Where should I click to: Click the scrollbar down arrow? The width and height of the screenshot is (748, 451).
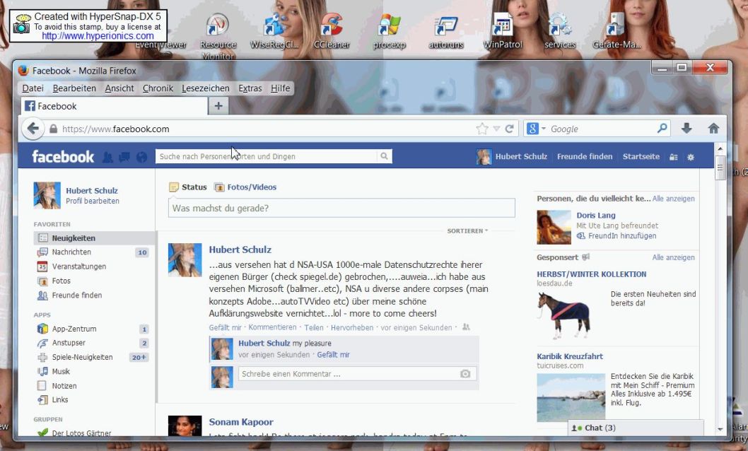click(720, 430)
